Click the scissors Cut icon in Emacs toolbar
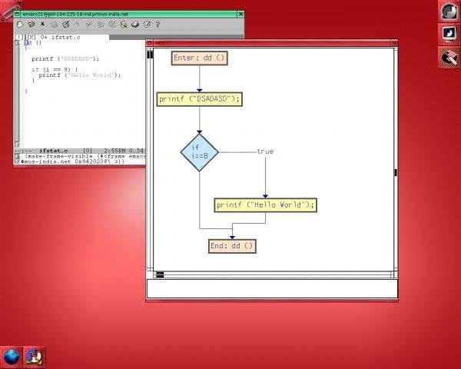Screen dimensions: 461x369 tap(90, 25)
